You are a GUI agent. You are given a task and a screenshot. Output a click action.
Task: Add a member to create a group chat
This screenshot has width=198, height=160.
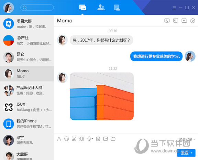[184, 21]
